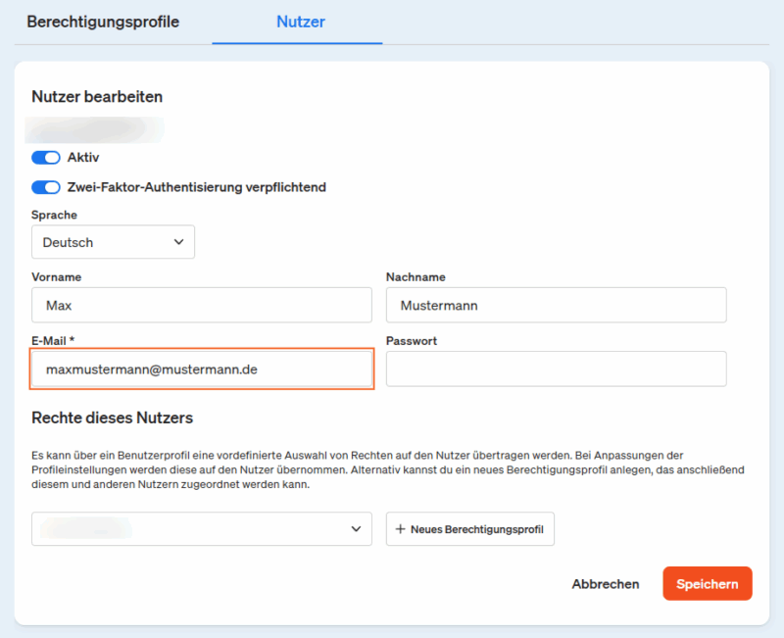Select a language from the Sprache dropdown
This screenshot has width=784, height=638.
(x=112, y=241)
